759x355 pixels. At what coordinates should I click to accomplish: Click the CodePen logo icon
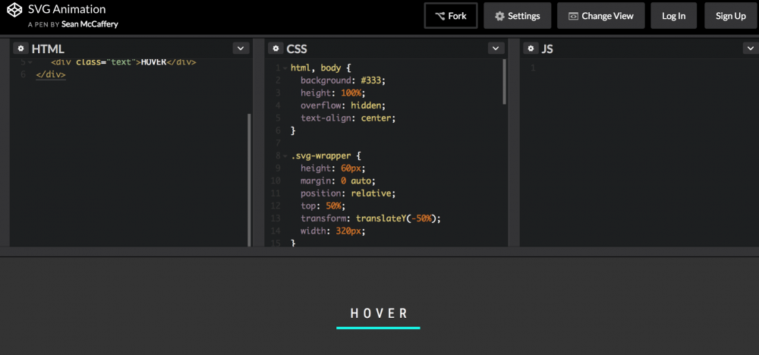coord(14,11)
